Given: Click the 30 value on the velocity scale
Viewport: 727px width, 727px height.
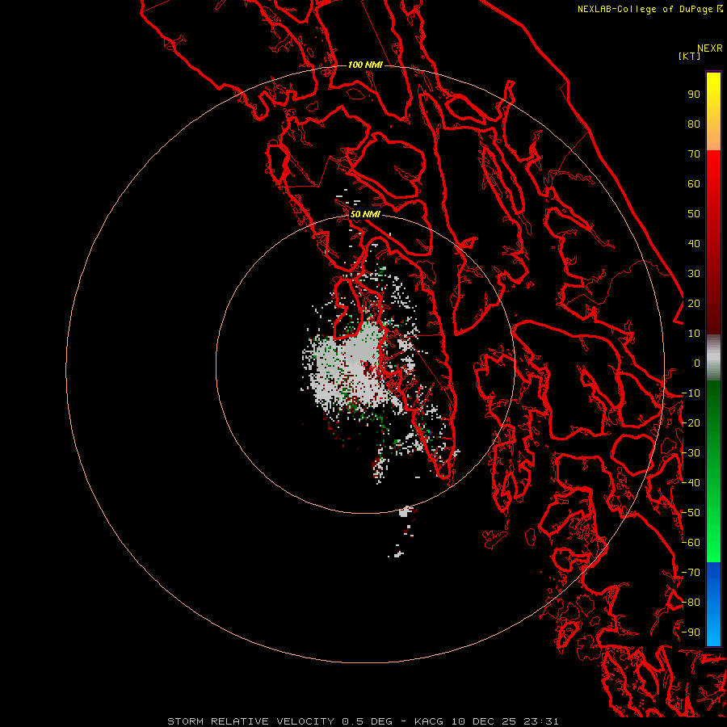Looking at the screenshot, I should coord(694,274).
